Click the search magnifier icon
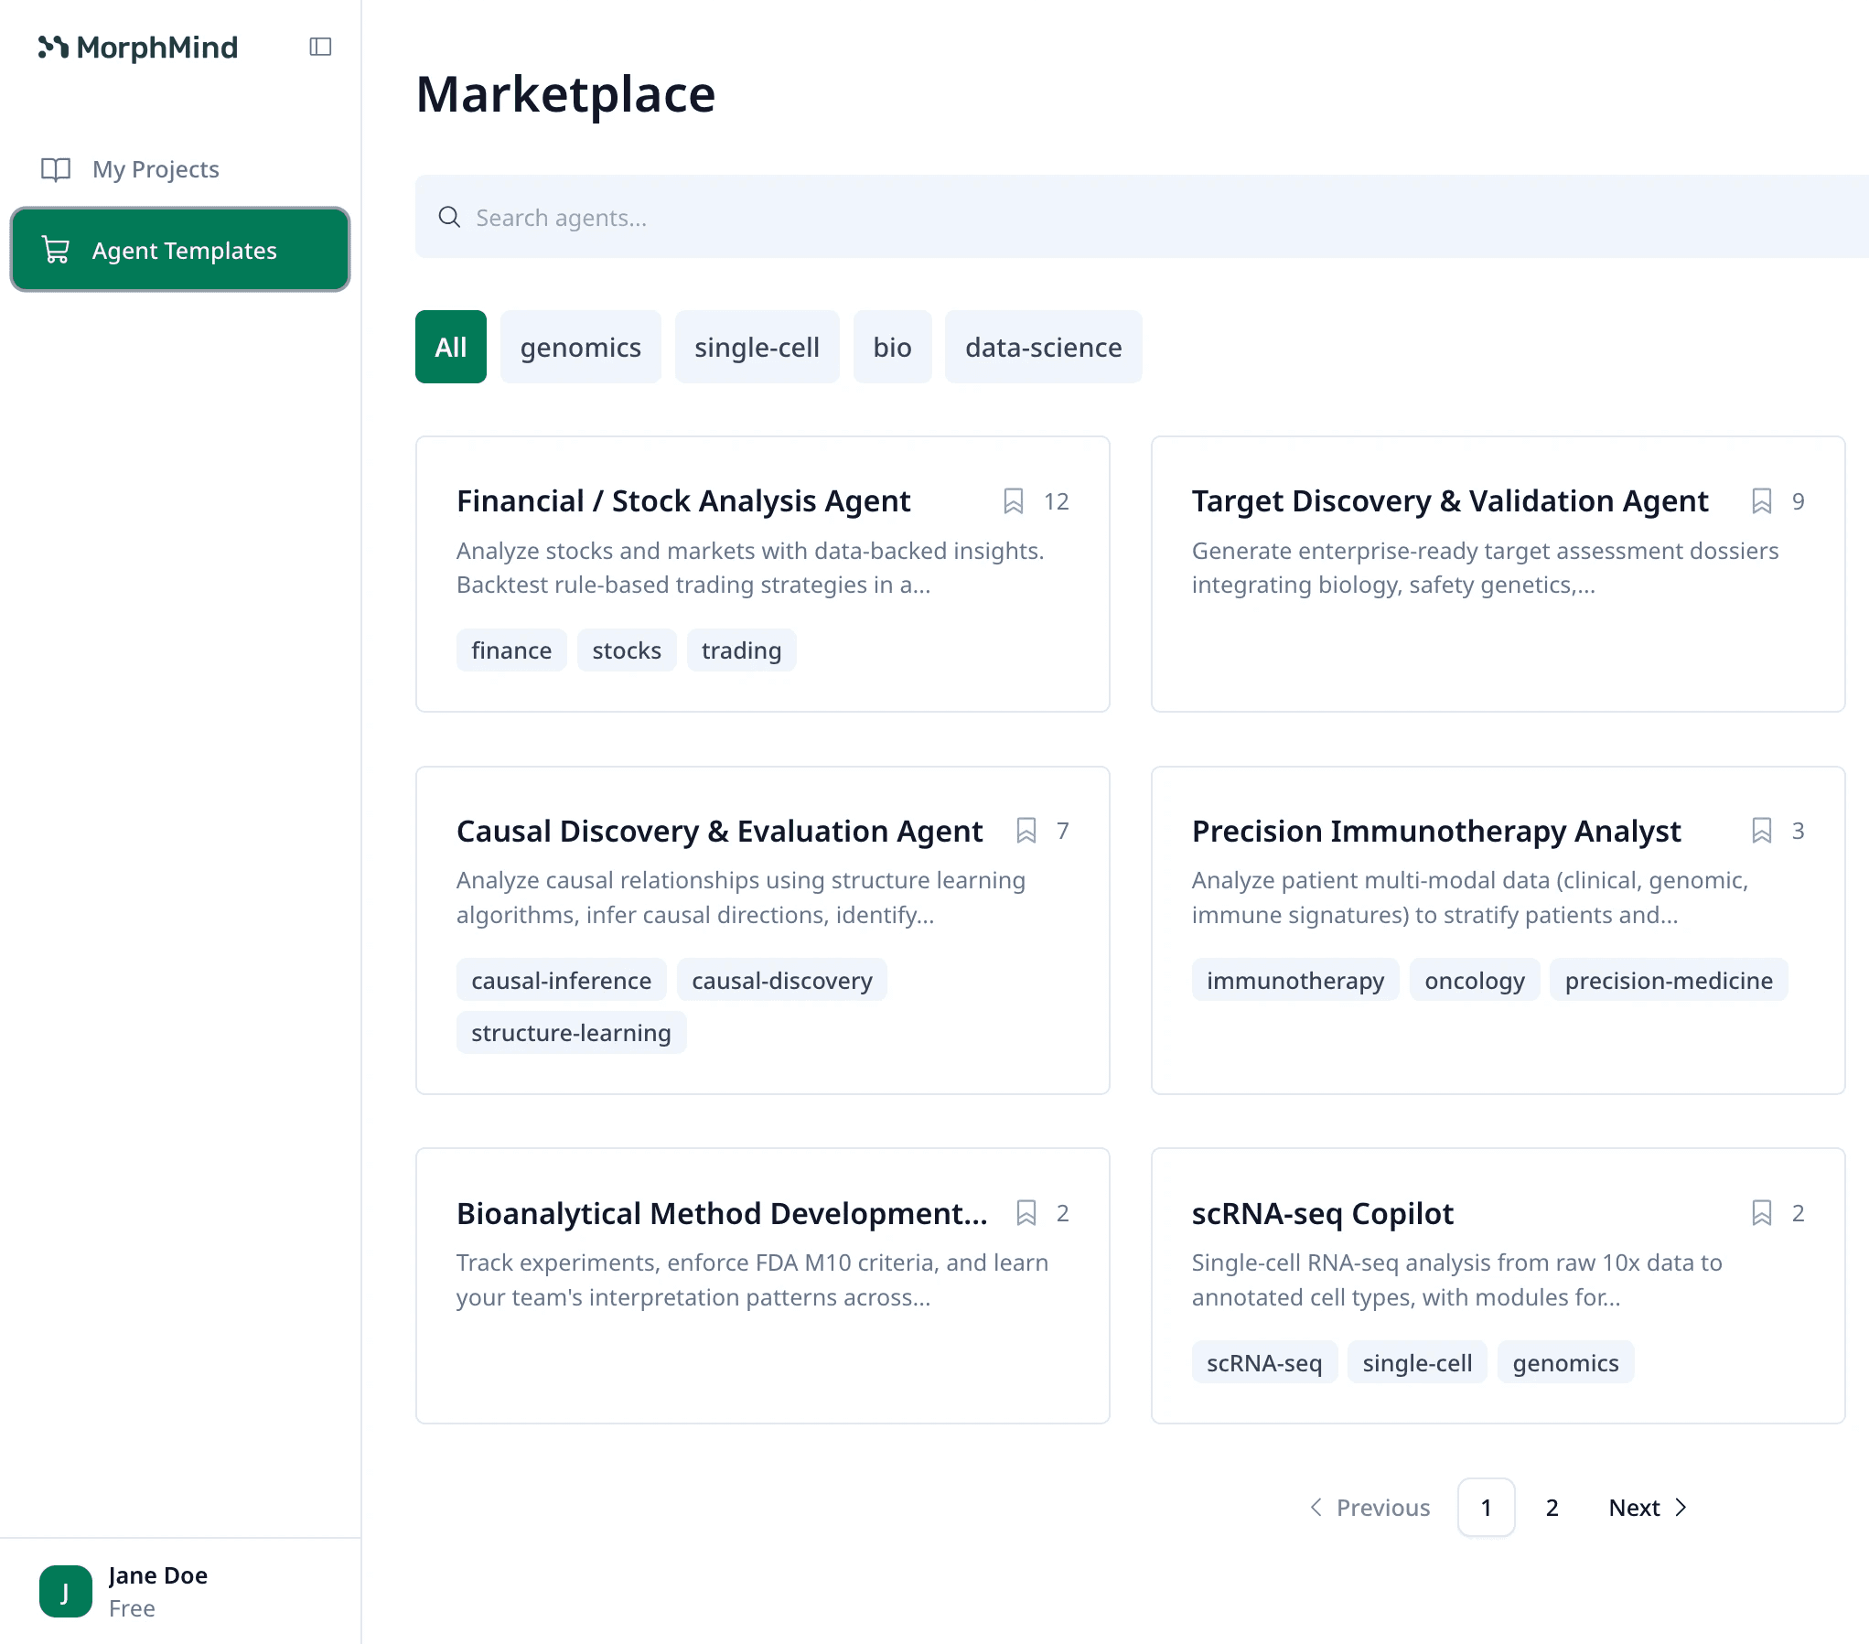Screen dimensions: 1869x1644 pos(449,218)
